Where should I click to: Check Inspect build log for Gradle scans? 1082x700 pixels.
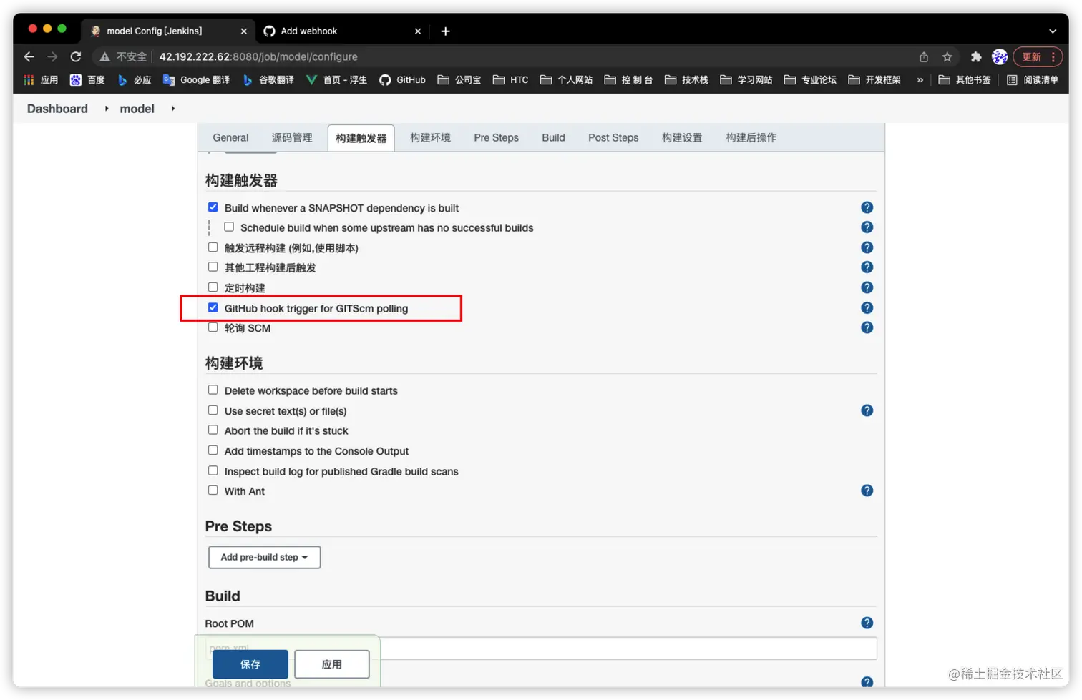click(213, 470)
